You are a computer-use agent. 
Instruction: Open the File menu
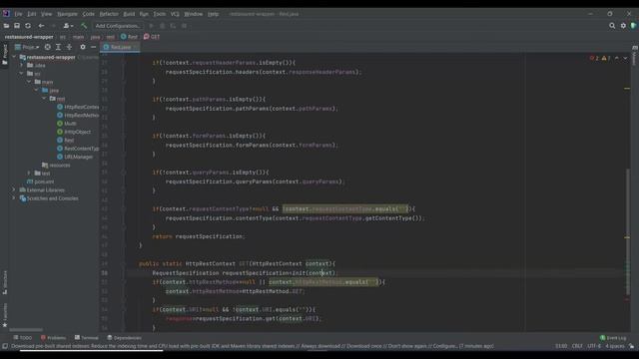coord(18,14)
